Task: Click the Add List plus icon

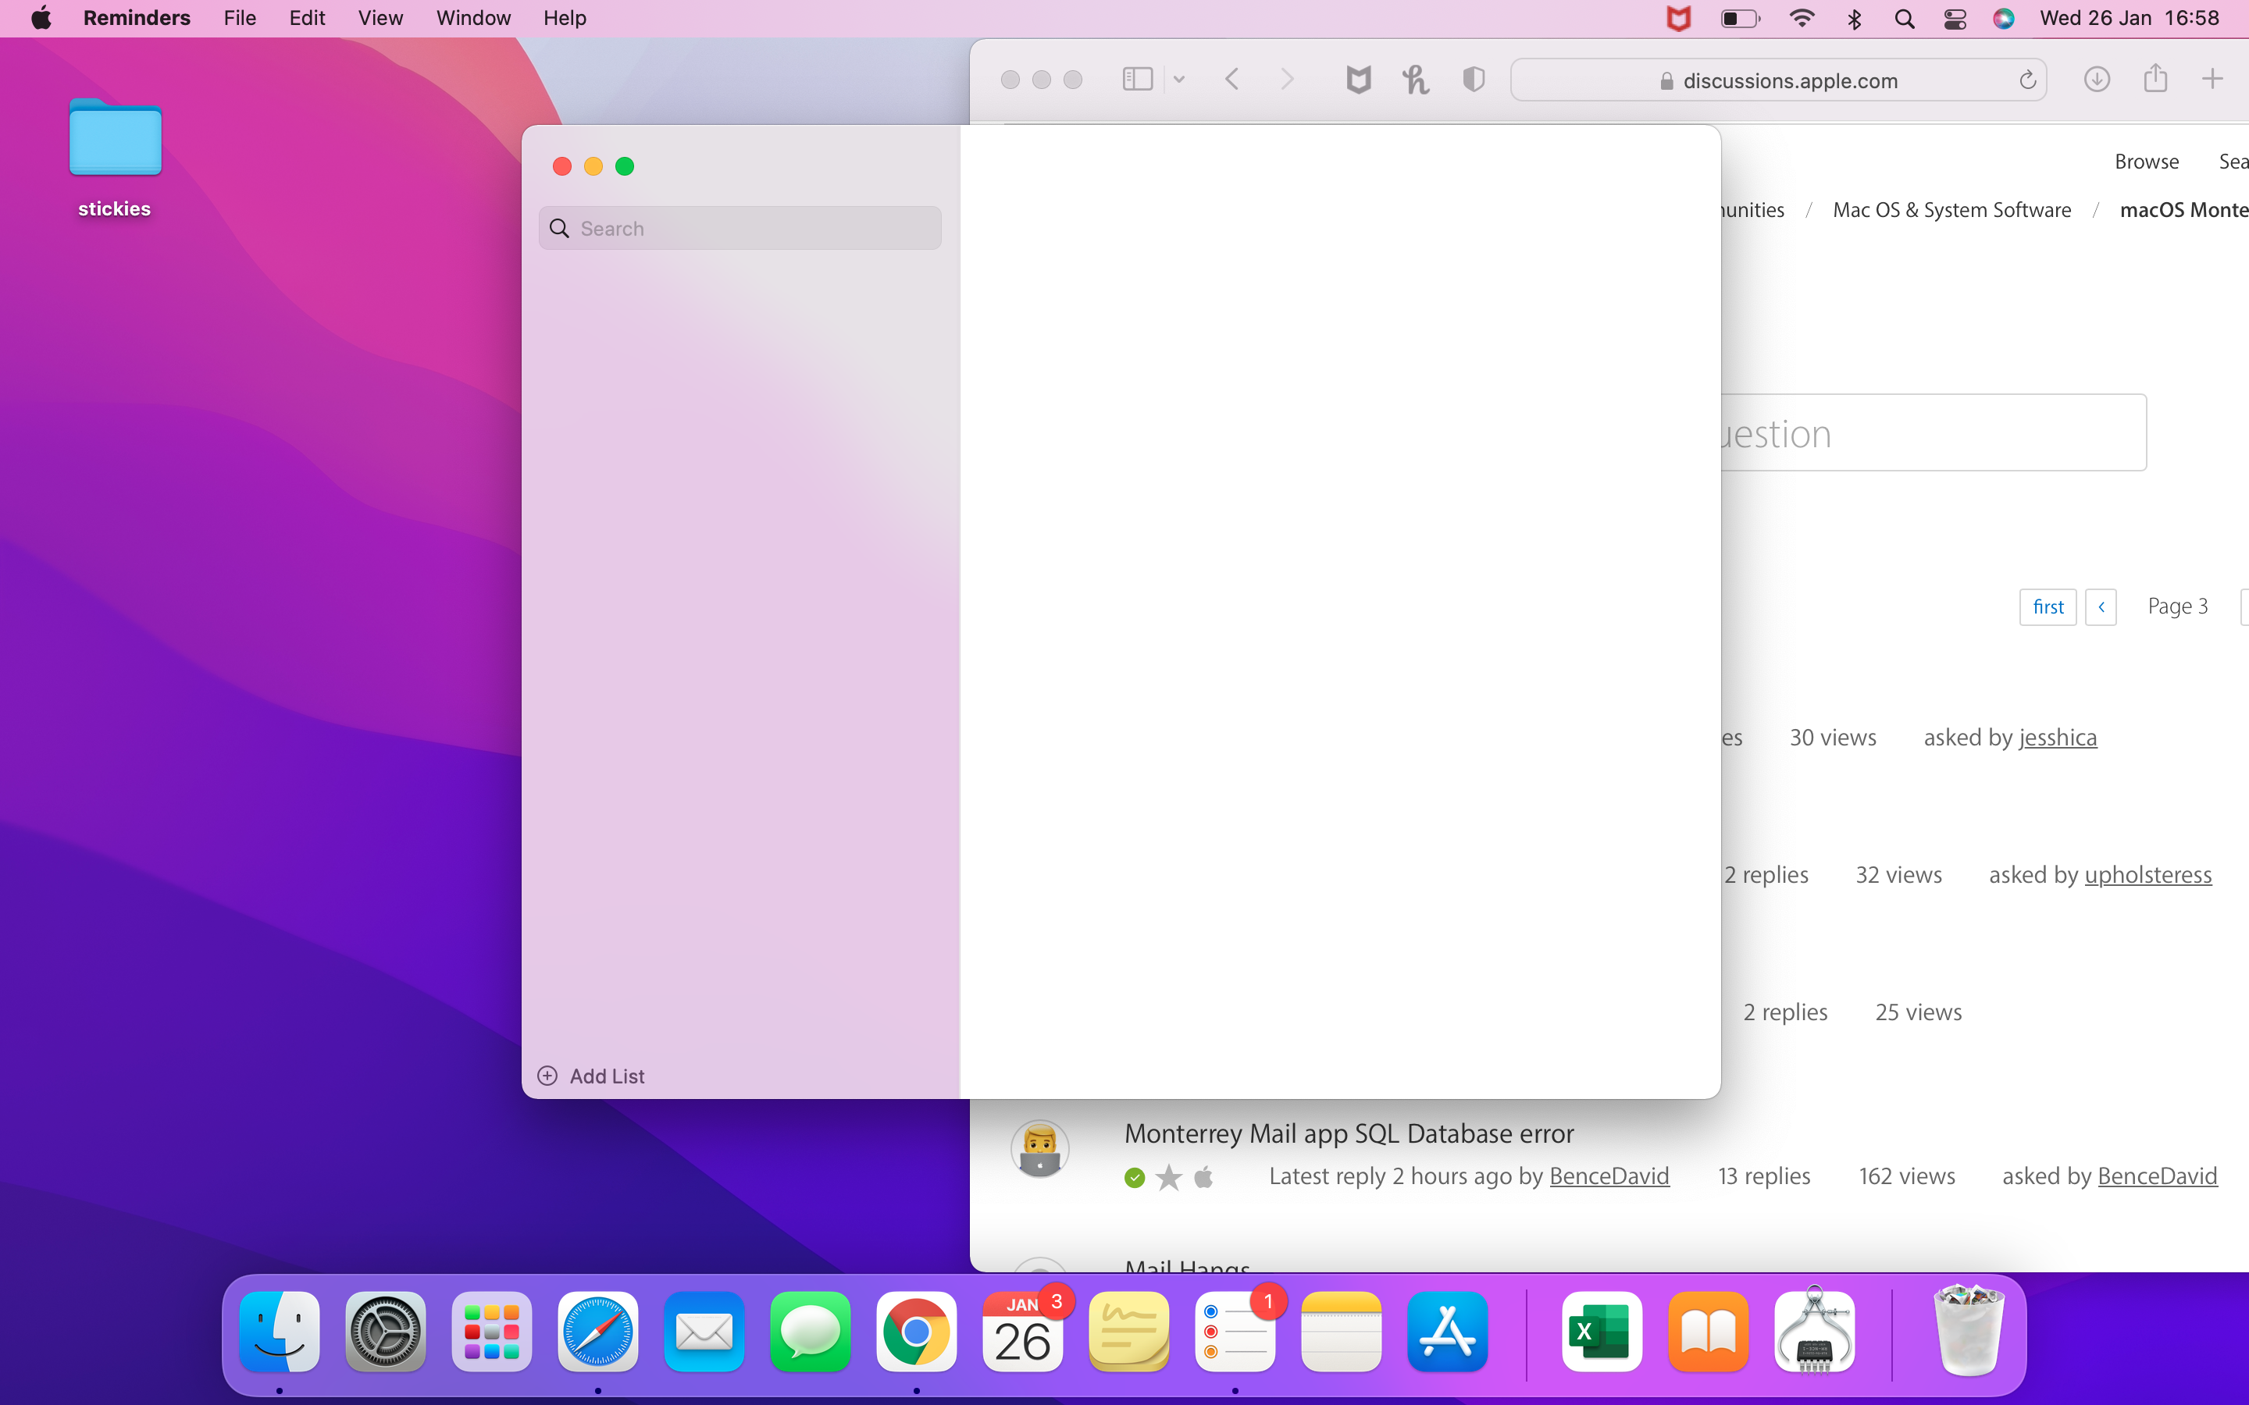Action: (547, 1075)
